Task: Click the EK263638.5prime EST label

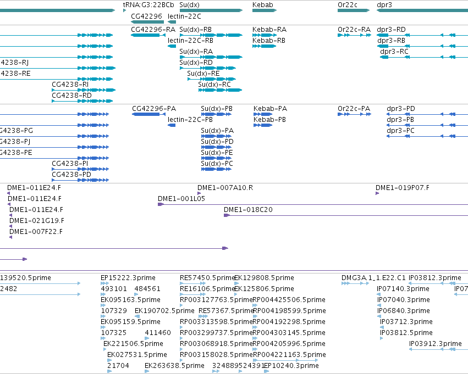Action: (x=174, y=366)
